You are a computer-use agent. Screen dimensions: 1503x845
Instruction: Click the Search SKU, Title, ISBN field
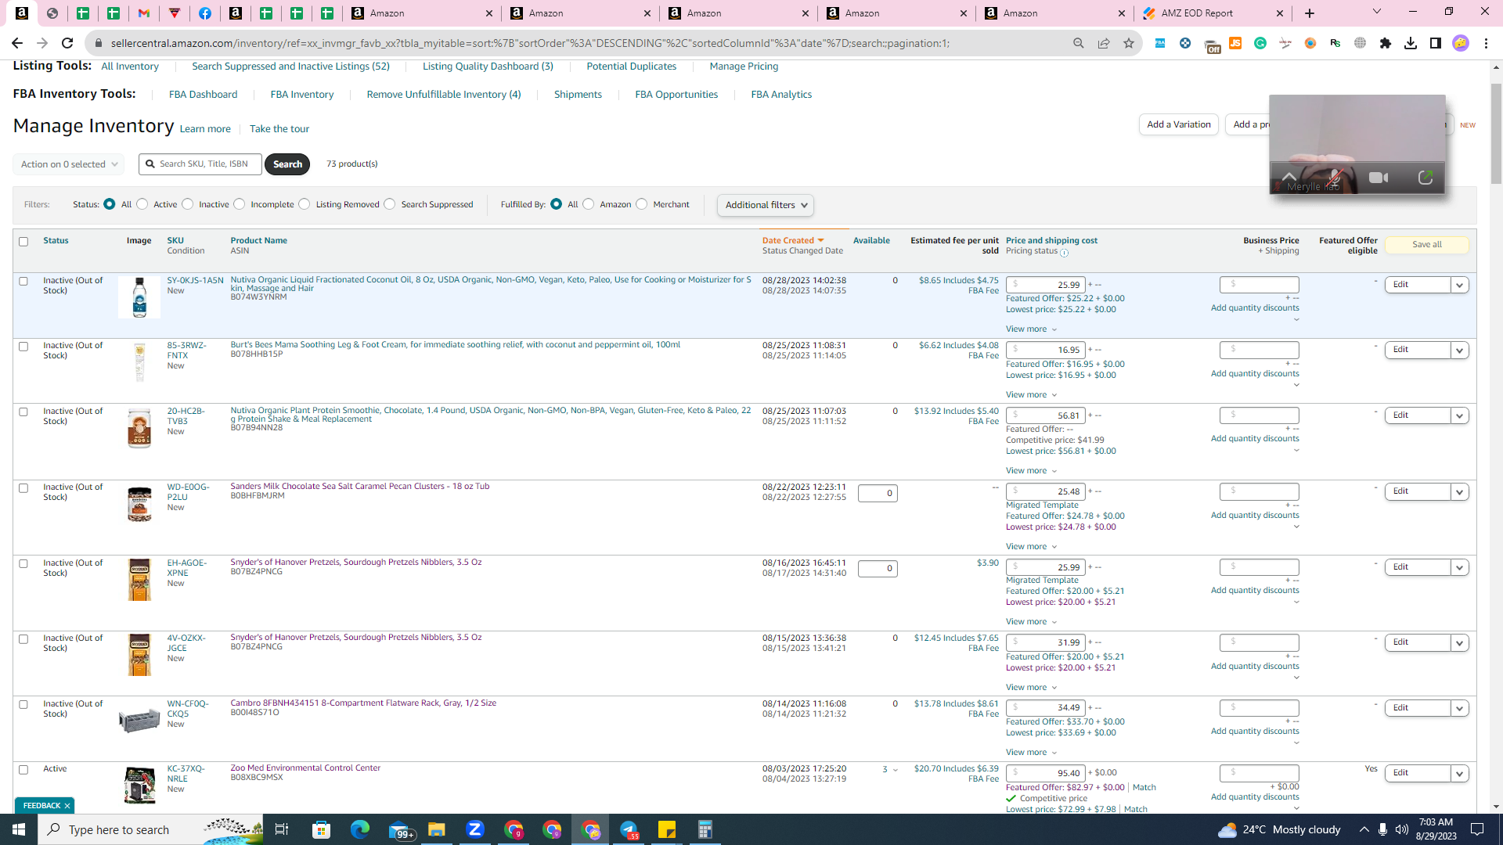click(x=200, y=164)
